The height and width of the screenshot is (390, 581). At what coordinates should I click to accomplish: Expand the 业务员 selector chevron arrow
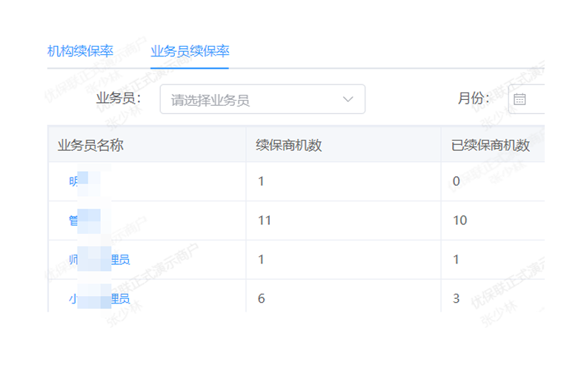coord(348,99)
